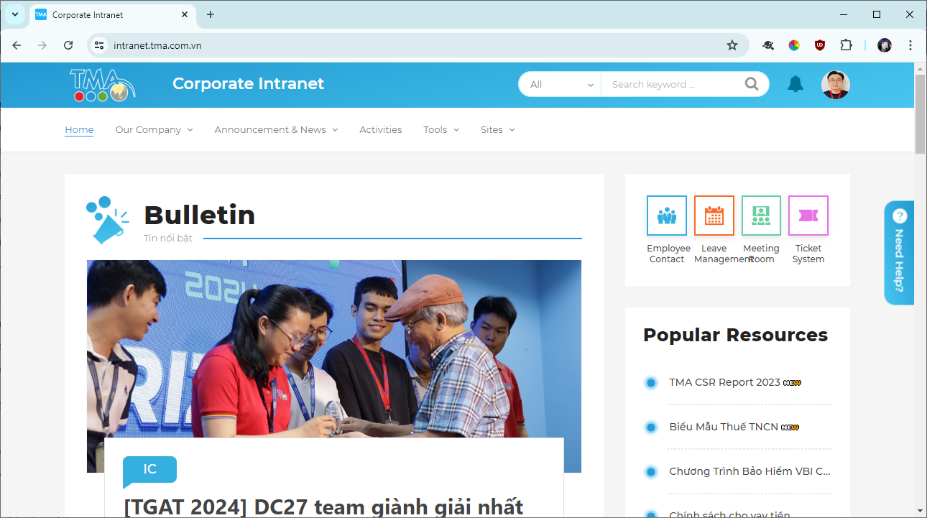The image size is (927, 518).
Task: Go to the Home menu item
Action: [79, 130]
